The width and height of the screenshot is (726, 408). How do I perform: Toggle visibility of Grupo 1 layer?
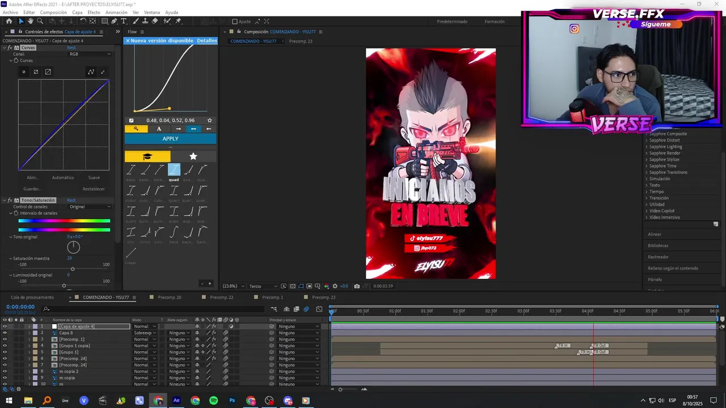pyautogui.click(x=5, y=352)
